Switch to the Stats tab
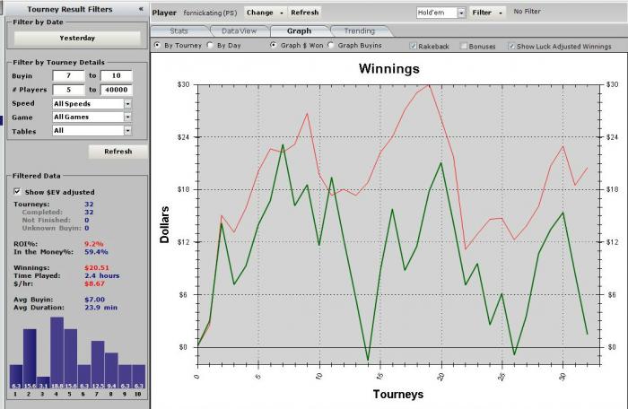This screenshot has height=409, width=628. pyautogui.click(x=179, y=30)
